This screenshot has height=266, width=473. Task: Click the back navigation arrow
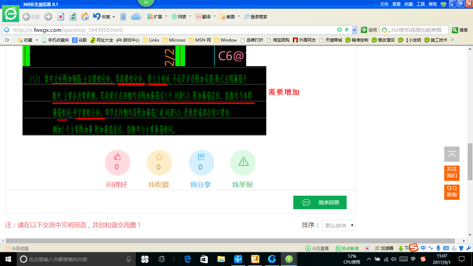[26, 17]
